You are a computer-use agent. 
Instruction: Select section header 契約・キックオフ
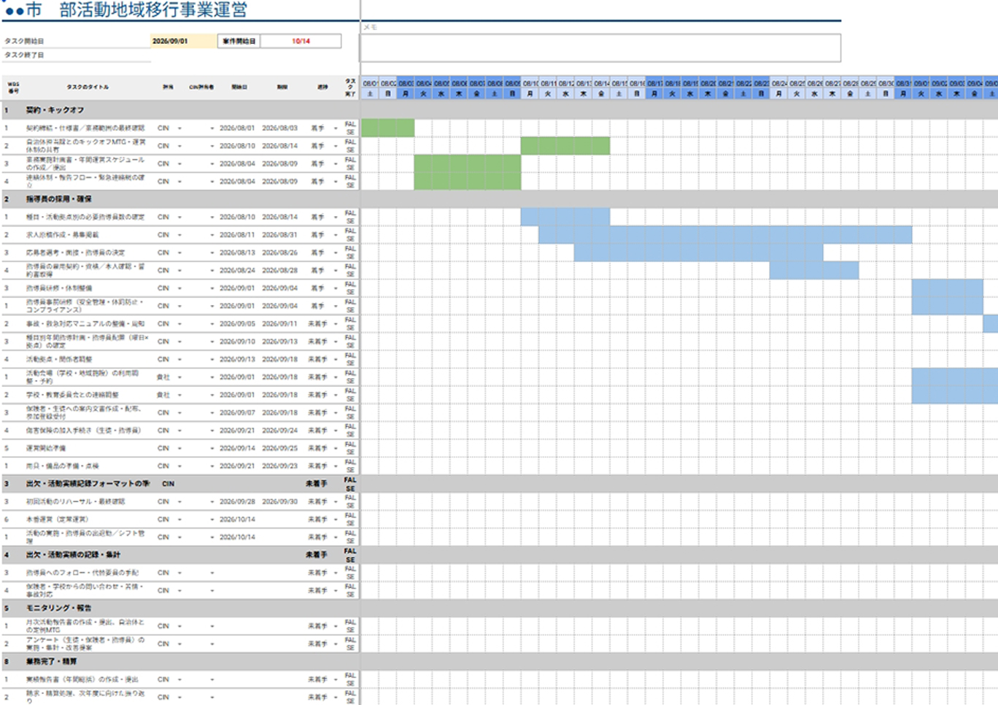pos(55,110)
